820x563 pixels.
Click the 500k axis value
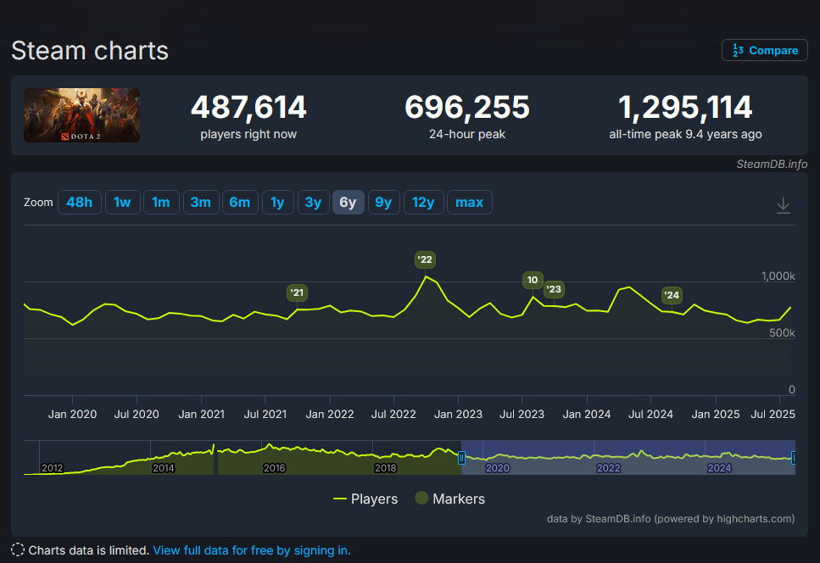click(x=783, y=333)
